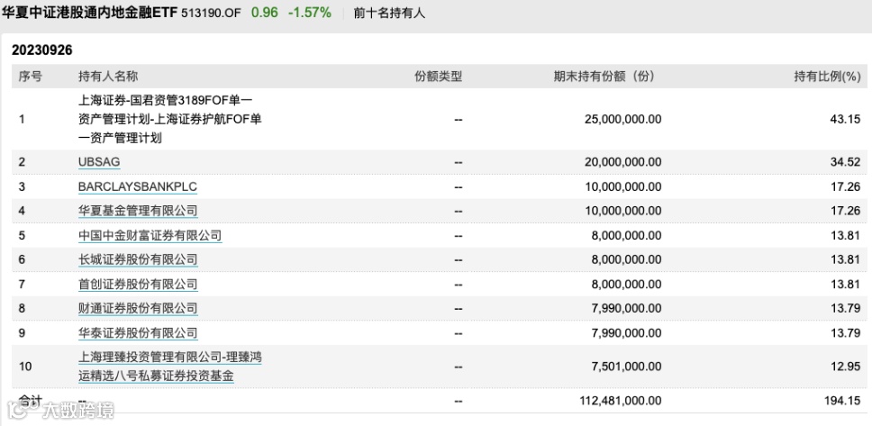This screenshot has width=872, height=426.
Task: Click the 持有比例(%) column header
Action: [827, 77]
